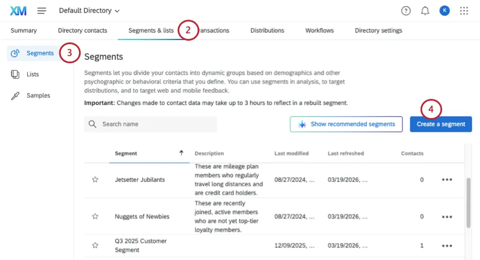Open the Q3 2025 Customer Segment
The image size is (480, 260).
(141, 245)
